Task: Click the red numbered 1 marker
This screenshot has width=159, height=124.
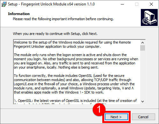Action: [99, 110]
